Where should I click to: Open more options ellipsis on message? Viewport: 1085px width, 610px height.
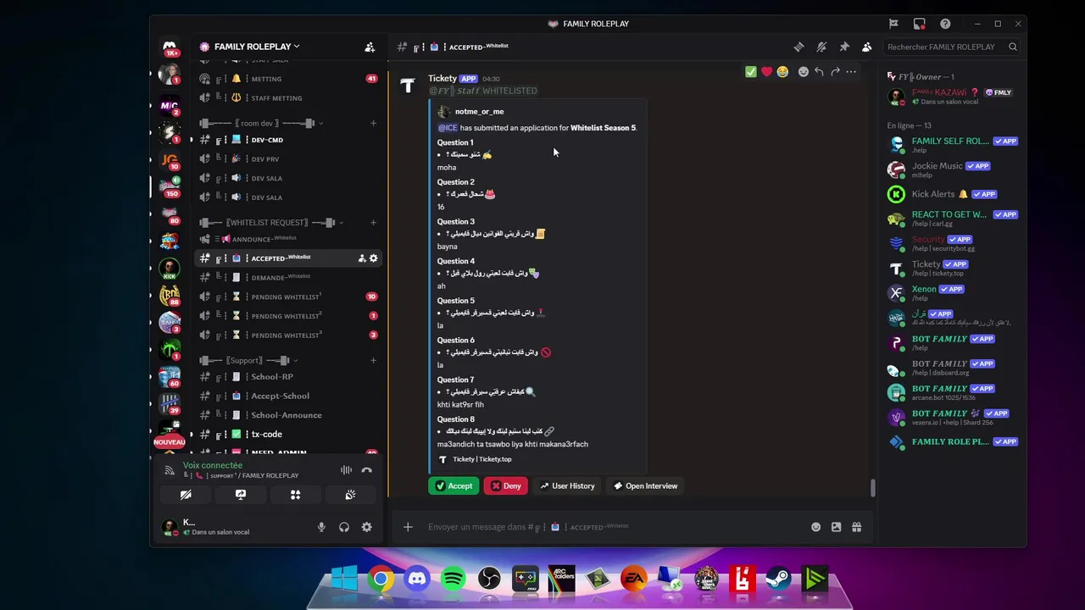(851, 72)
